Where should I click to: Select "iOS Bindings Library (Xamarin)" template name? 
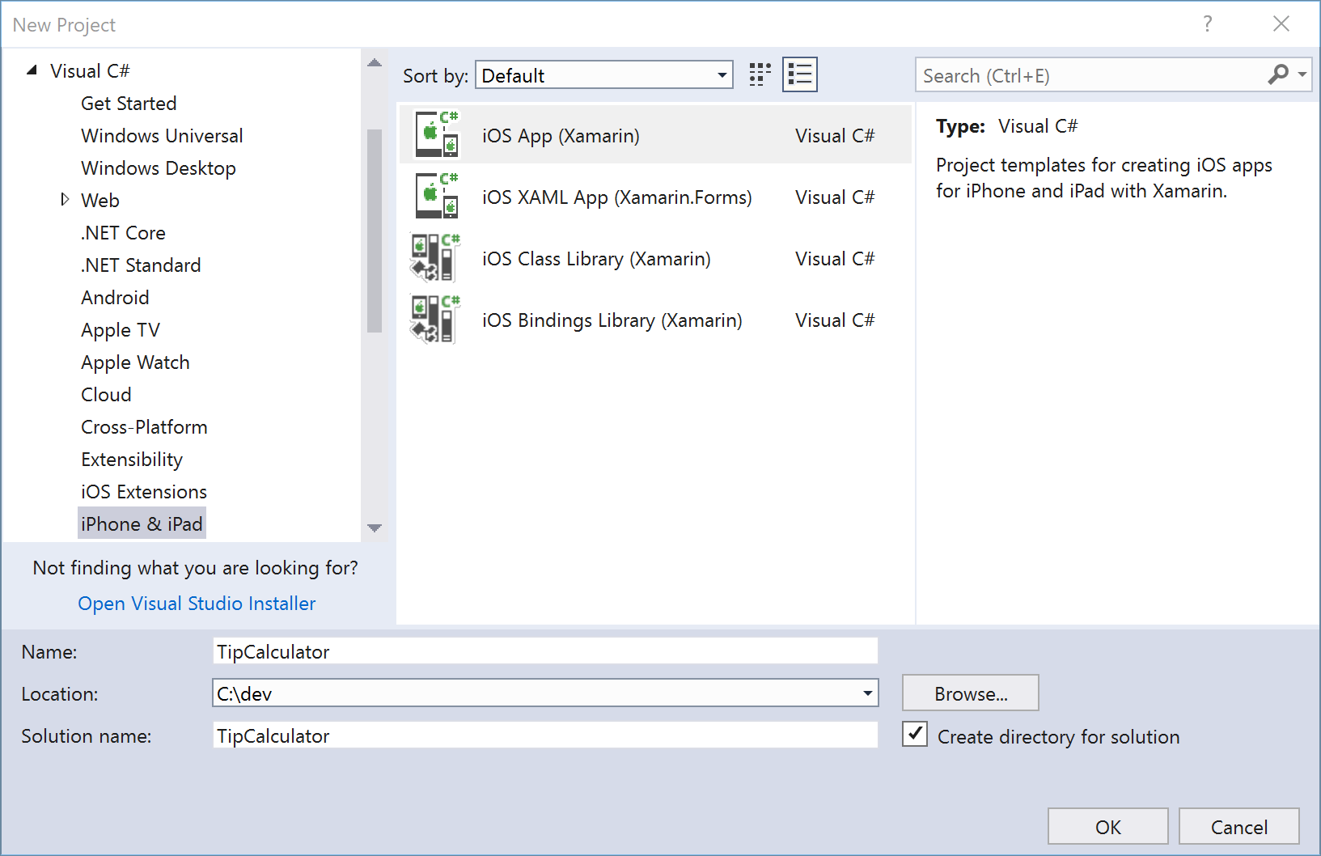[x=612, y=320]
